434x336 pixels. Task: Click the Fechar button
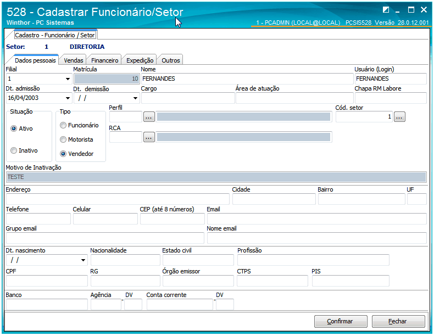tap(398, 321)
